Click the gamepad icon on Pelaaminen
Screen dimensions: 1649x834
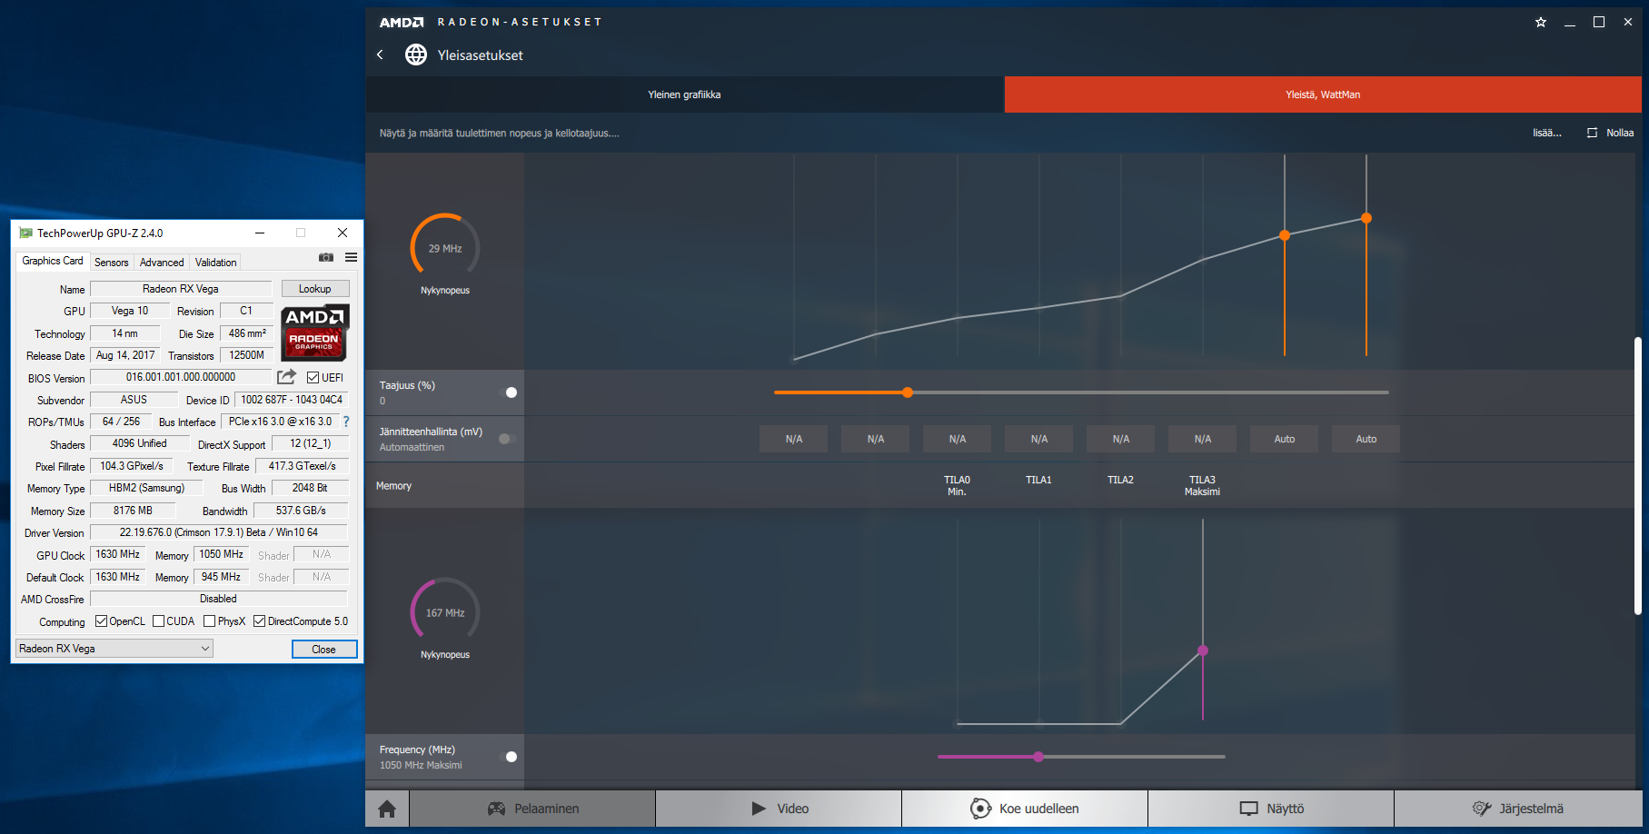pos(496,809)
